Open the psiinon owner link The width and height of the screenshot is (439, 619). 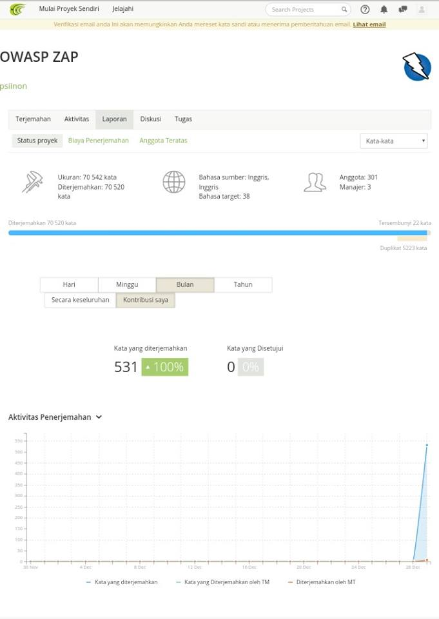tap(14, 86)
